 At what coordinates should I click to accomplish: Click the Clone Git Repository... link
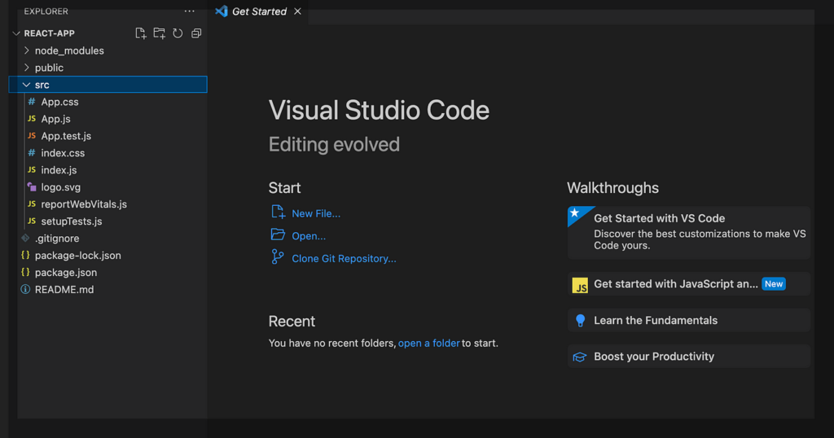344,259
